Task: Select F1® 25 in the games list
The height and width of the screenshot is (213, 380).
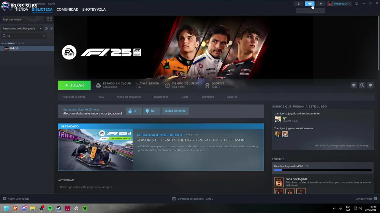Action: point(27,48)
